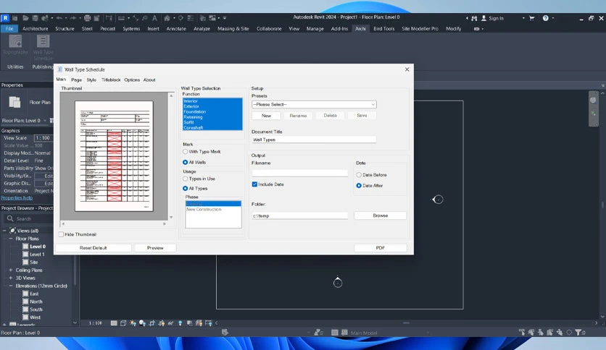The image size is (606, 350).
Task: Open the Massing & Site ribbon tab
Action: (x=233, y=28)
